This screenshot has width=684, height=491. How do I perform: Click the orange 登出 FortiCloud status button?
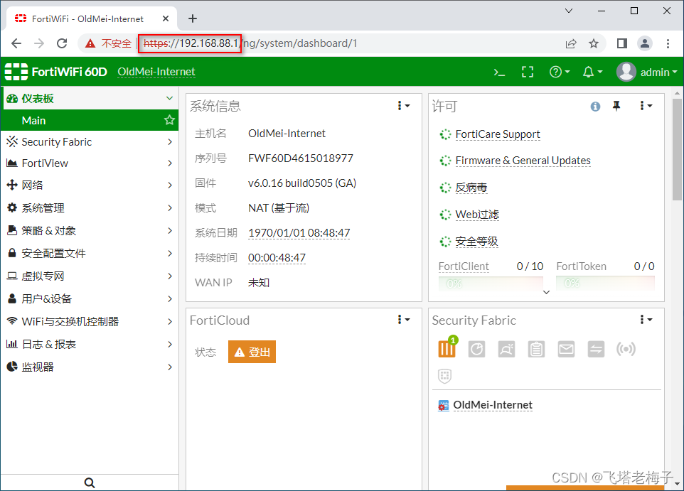[x=252, y=352]
